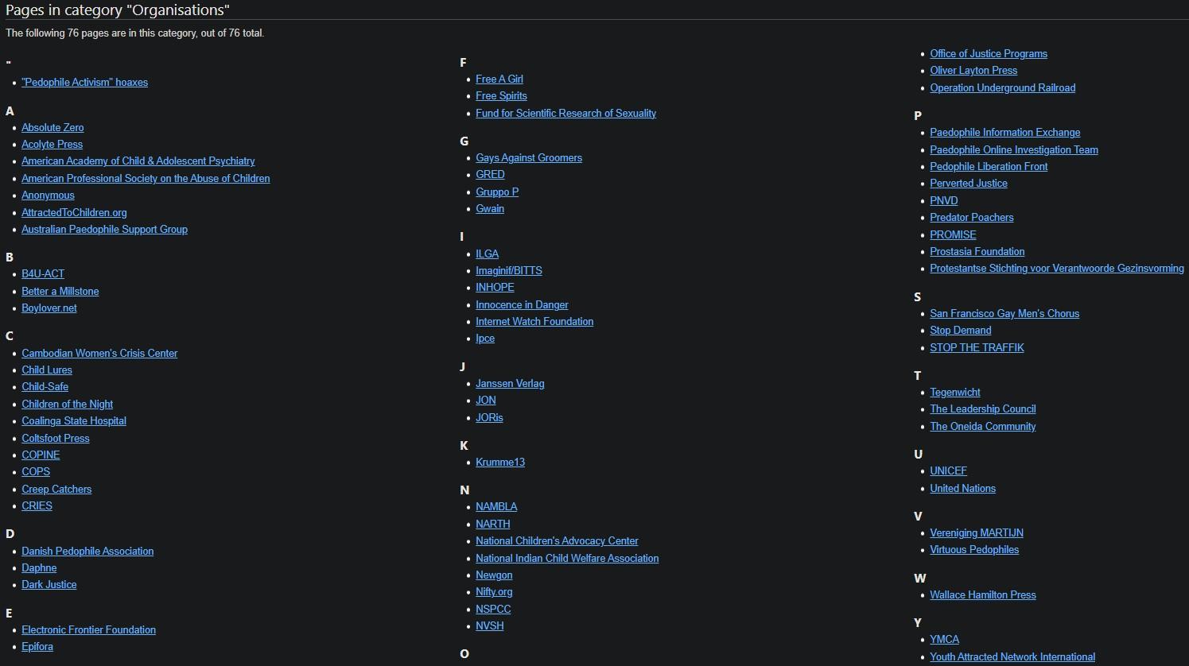The width and height of the screenshot is (1189, 666).
Task: Open American Professional Society on the Abuse of Children
Action: click(146, 178)
